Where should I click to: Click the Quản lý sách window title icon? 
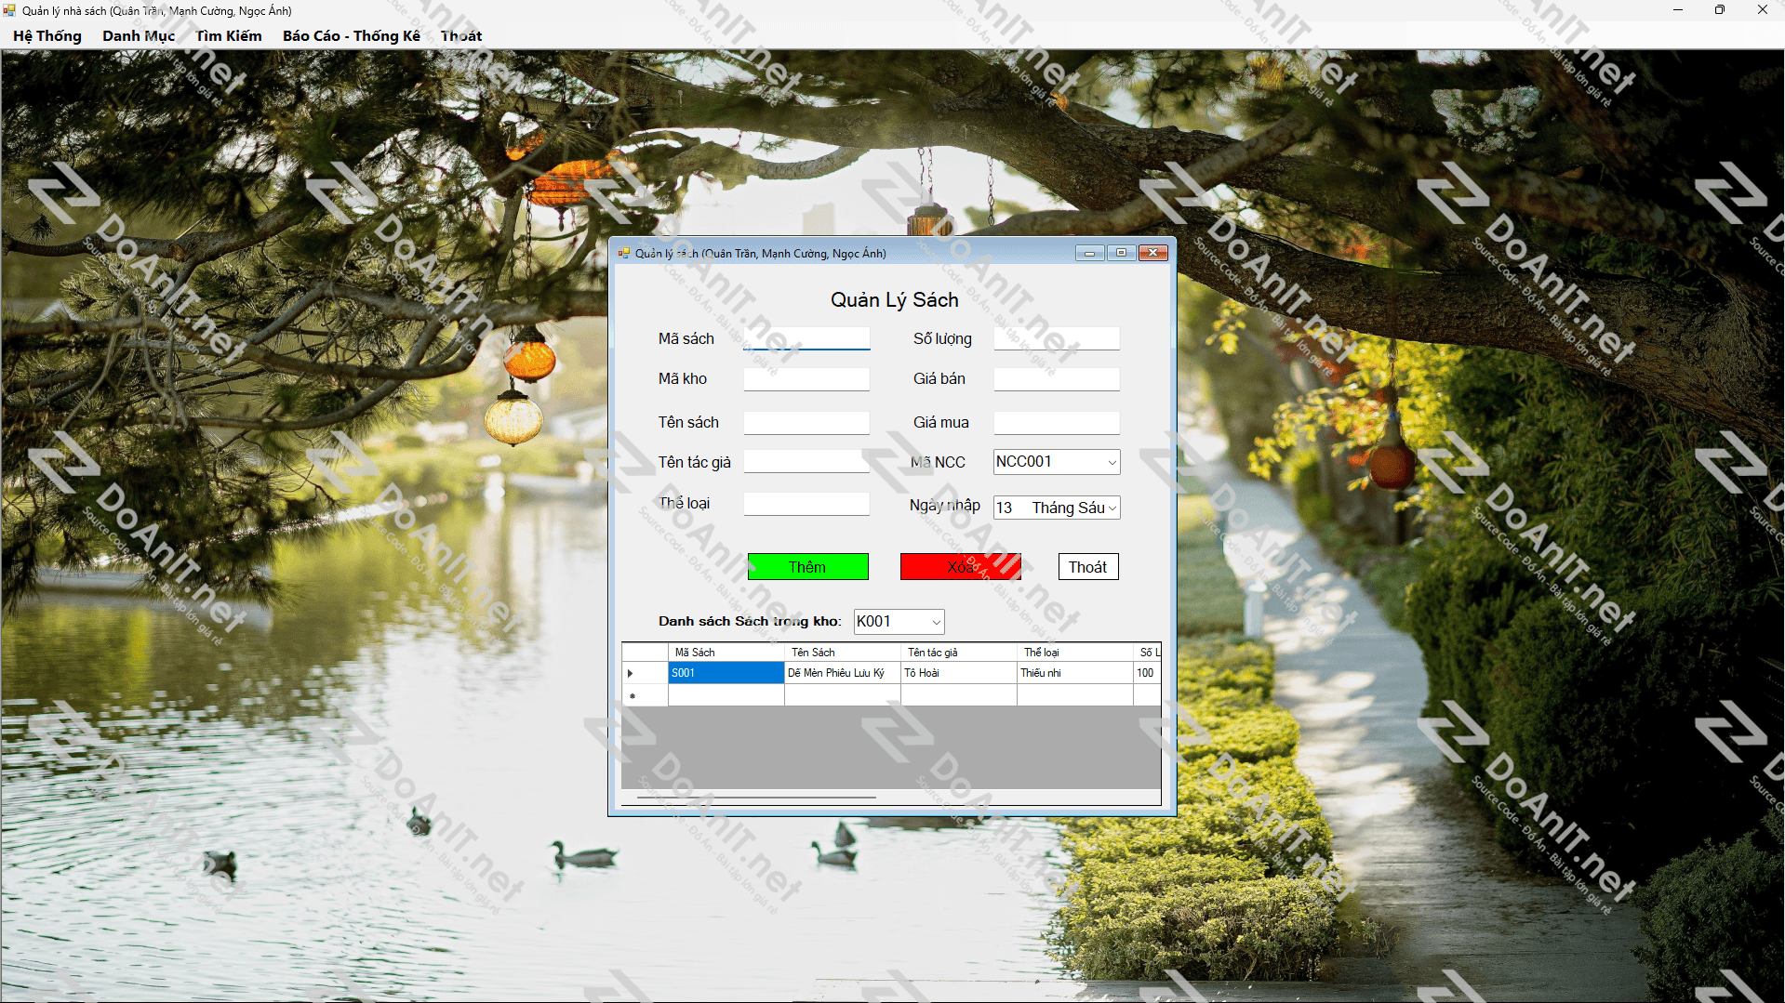(x=624, y=253)
